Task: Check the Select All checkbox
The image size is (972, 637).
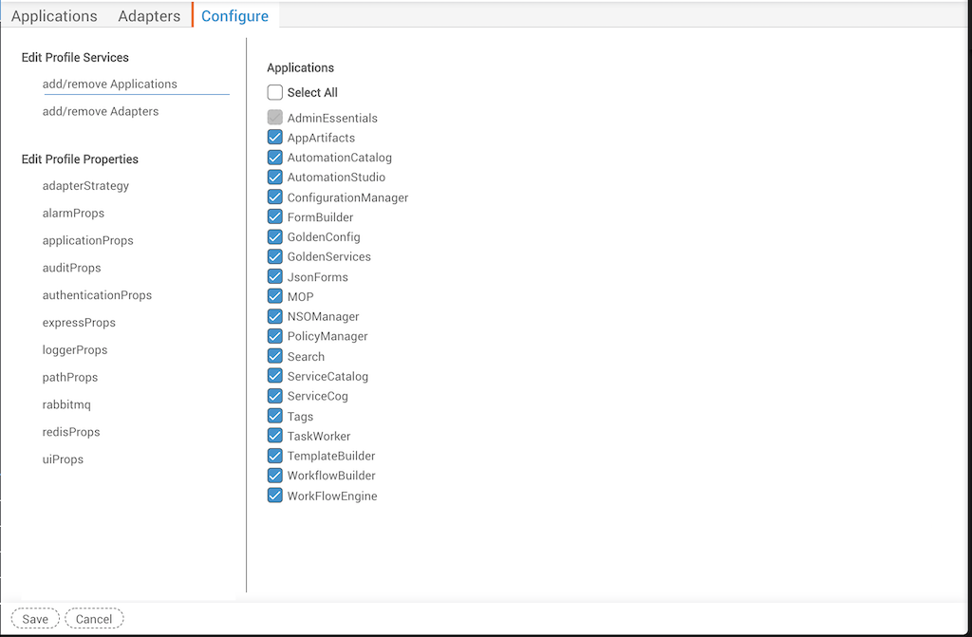Action: pyautogui.click(x=275, y=93)
